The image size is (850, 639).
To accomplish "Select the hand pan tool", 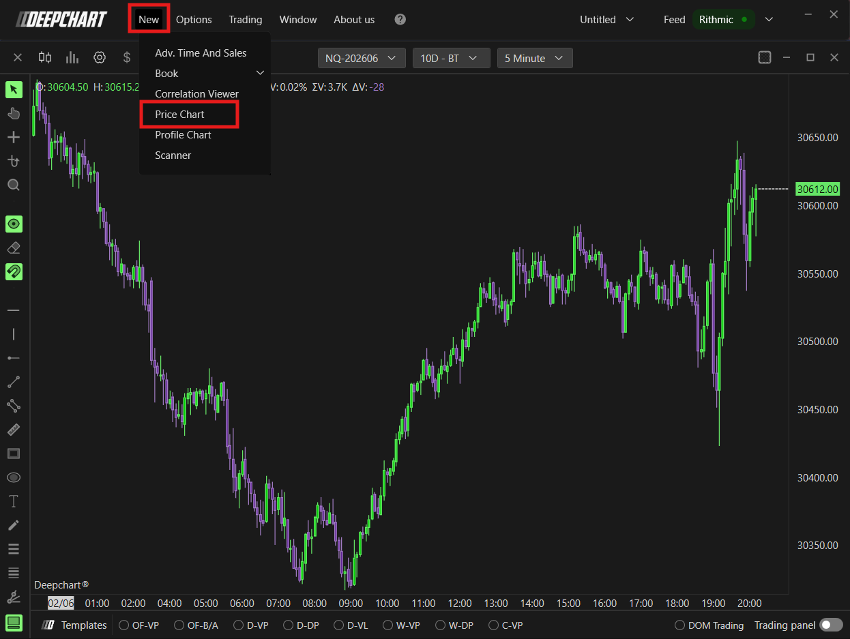I will [14, 113].
